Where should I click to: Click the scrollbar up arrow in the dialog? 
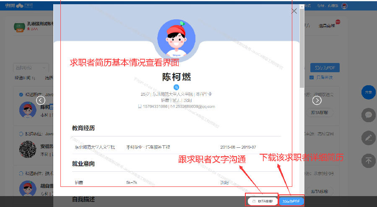(302, 6)
